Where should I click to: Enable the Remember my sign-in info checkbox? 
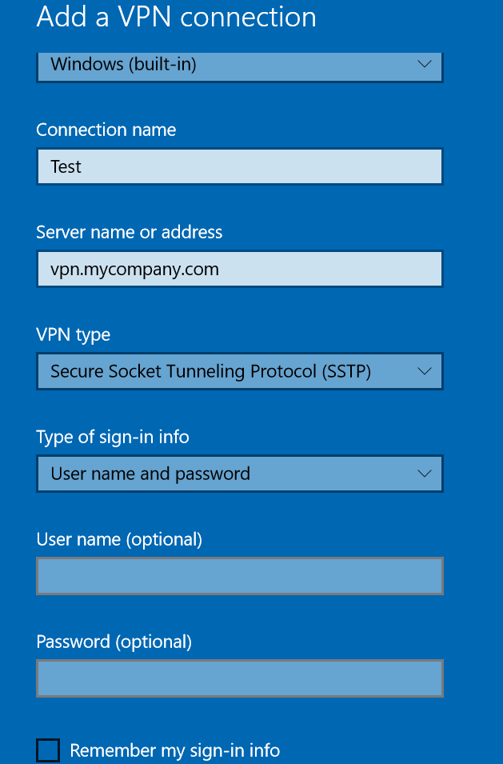click(48, 750)
